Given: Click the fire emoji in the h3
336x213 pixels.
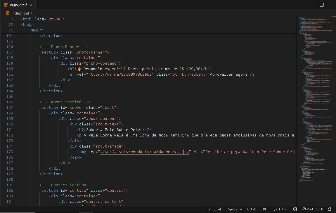Looking at the screenshot, I should click(x=79, y=68).
